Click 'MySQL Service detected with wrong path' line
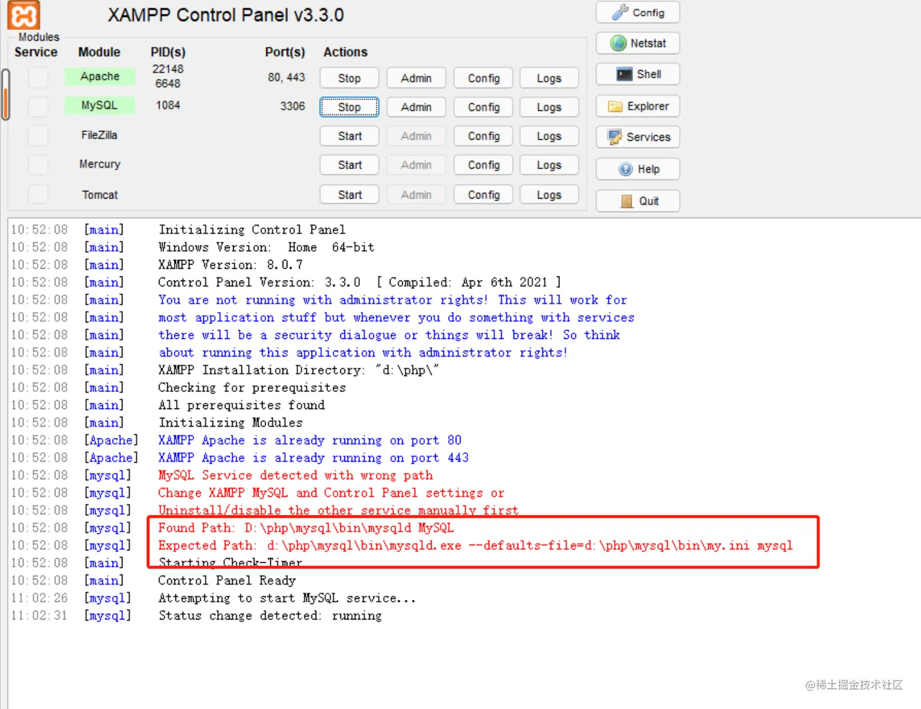Image resolution: width=921 pixels, height=709 pixels. [295, 476]
